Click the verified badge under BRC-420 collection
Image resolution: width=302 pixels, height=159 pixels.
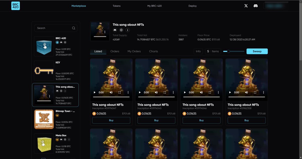(x=57, y=42)
